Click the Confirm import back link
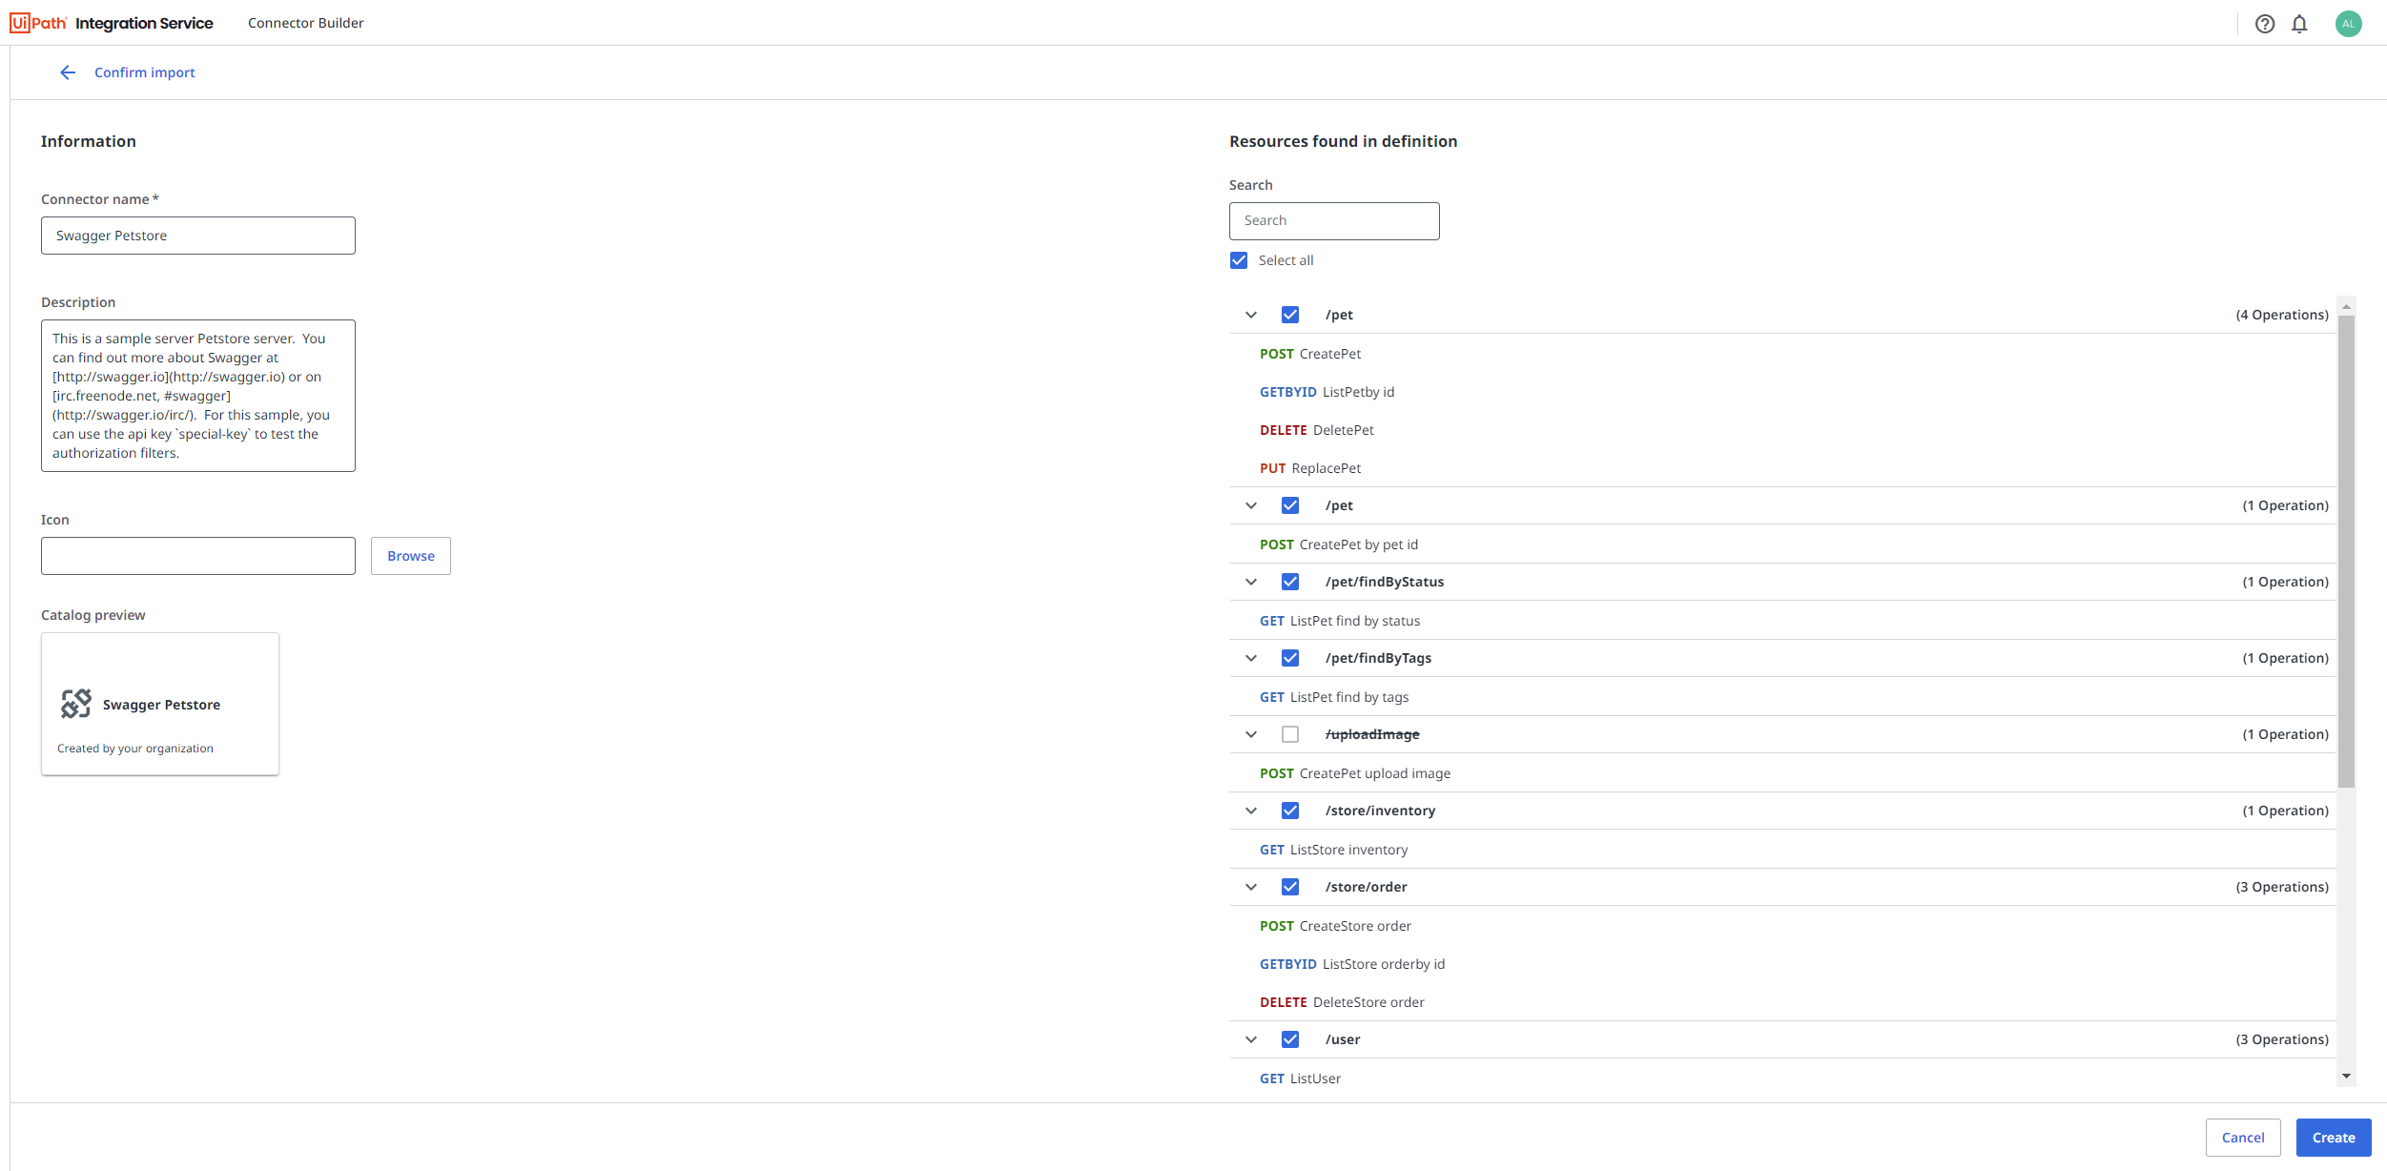Screen dimensions: 2387x1171 (x=144, y=72)
